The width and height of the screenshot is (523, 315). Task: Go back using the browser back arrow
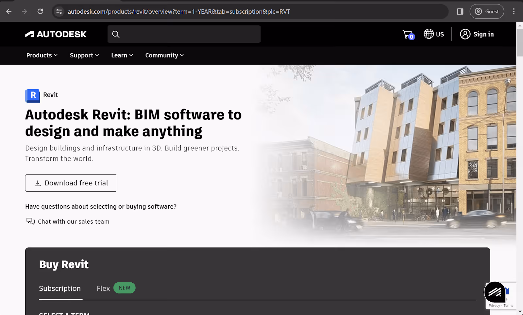click(9, 11)
